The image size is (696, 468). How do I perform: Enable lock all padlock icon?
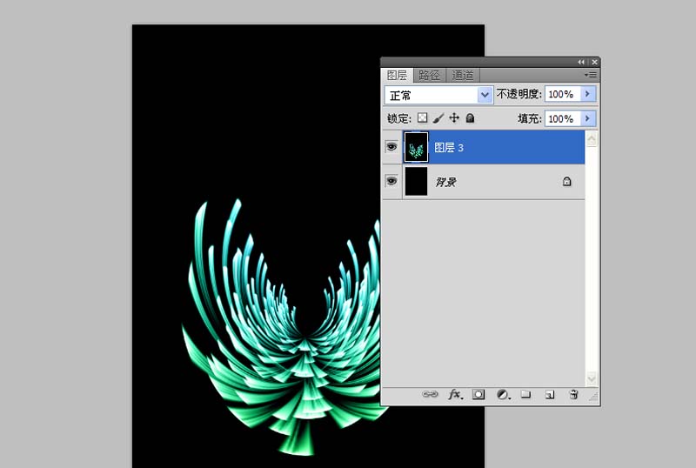[x=470, y=117]
